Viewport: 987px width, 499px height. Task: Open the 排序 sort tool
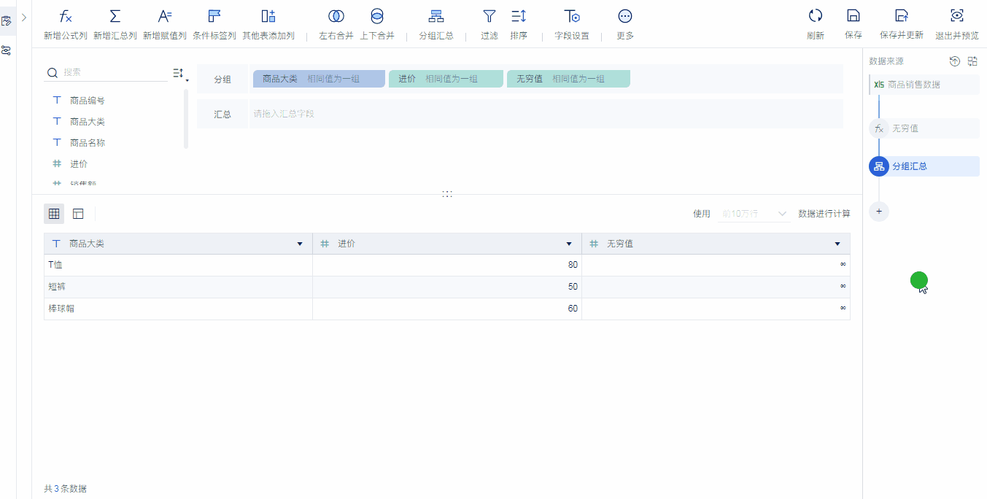pos(518,24)
